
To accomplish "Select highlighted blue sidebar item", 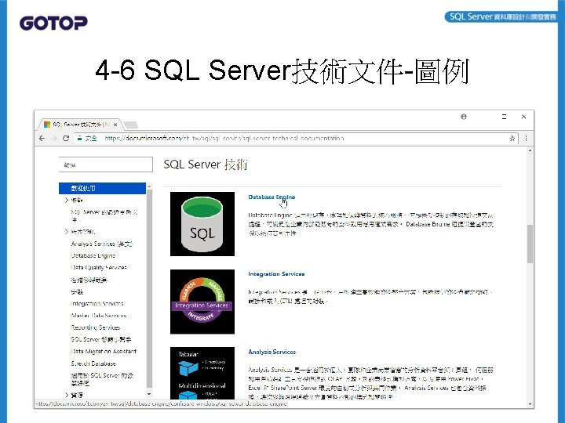I will (102, 188).
